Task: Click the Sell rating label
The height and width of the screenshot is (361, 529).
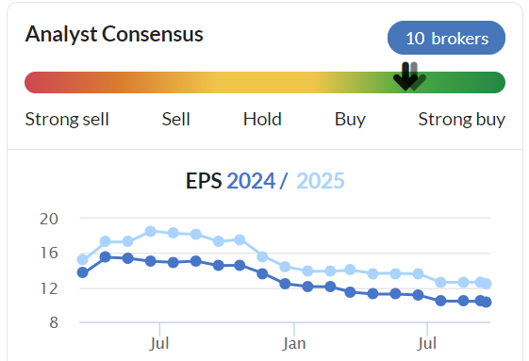Action: [175, 120]
